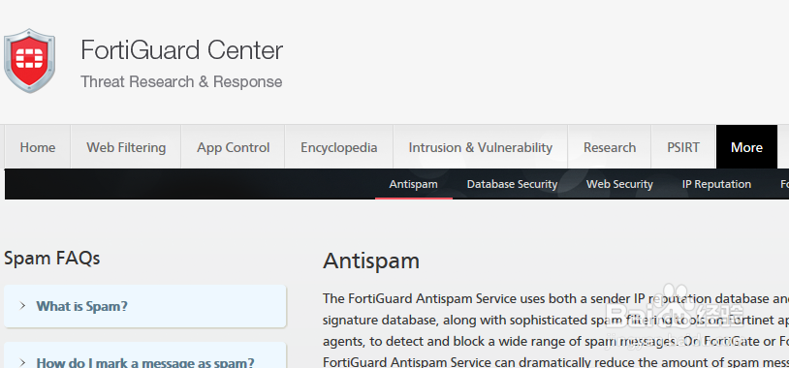Click the Antispam page heading
This screenshot has width=789, height=368.
coord(371,261)
